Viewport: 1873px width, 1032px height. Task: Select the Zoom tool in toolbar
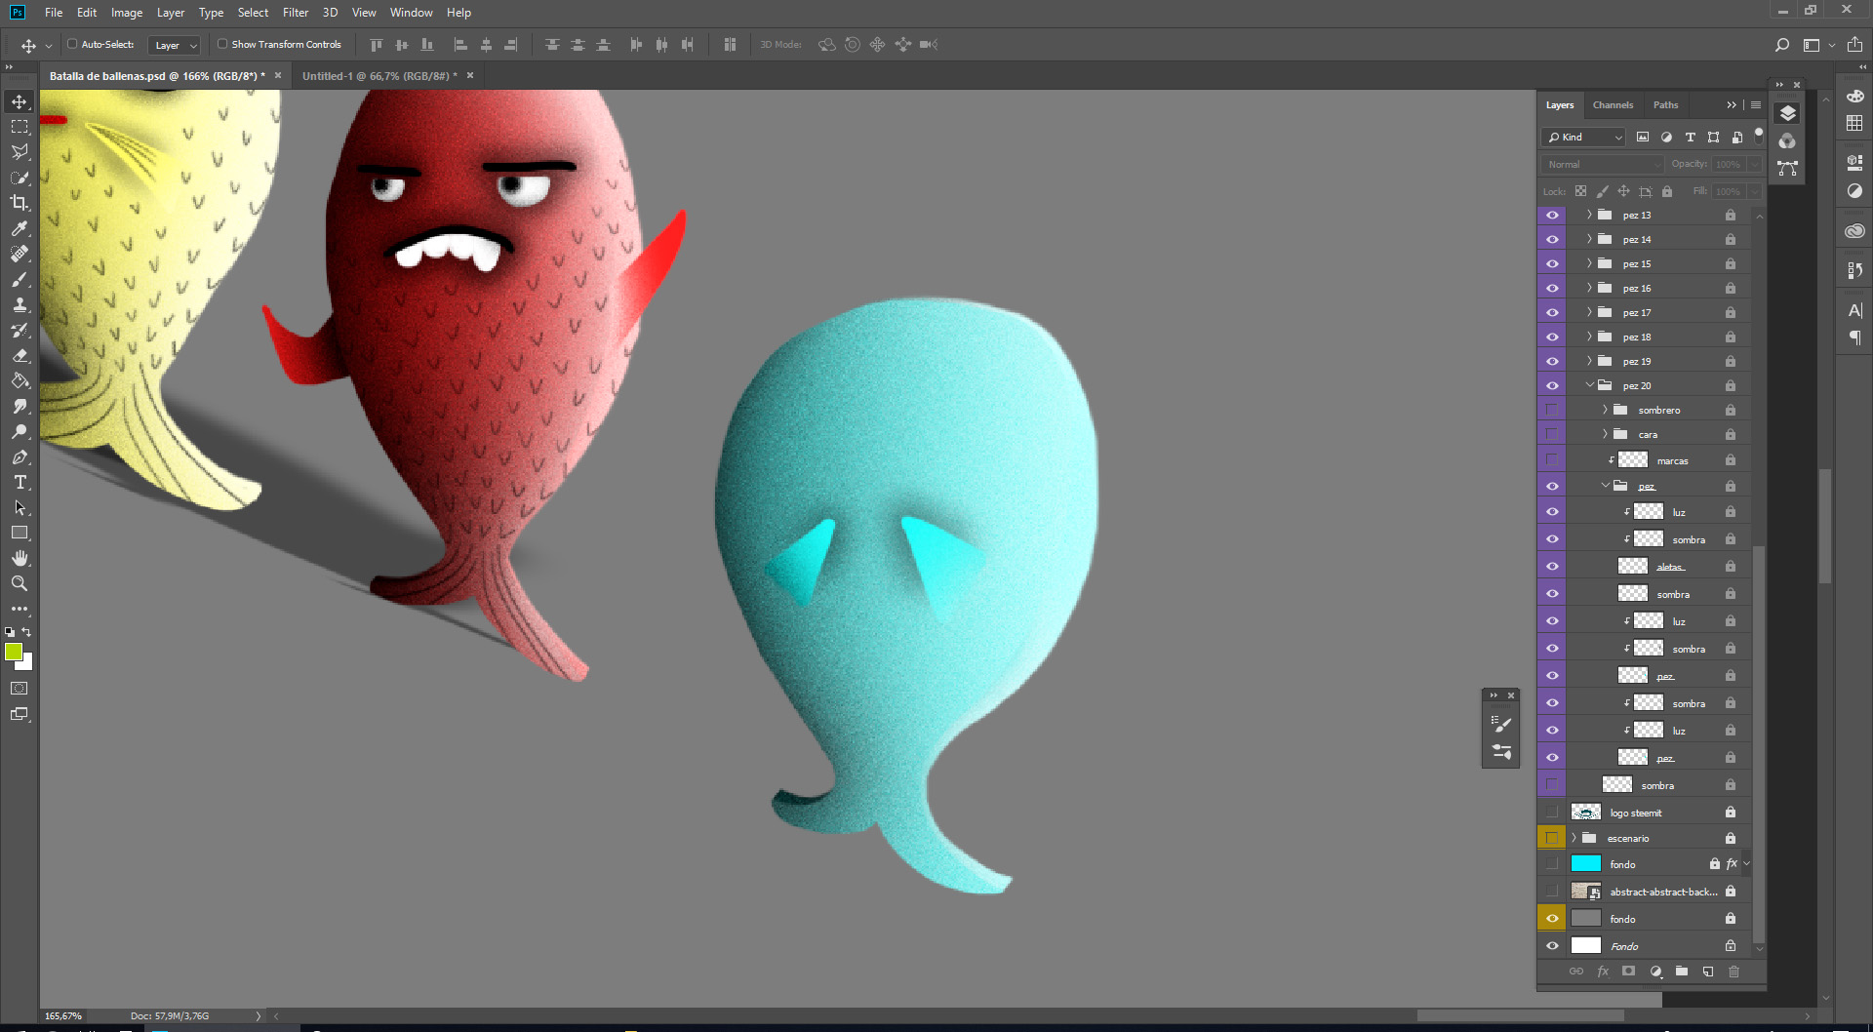20,583
